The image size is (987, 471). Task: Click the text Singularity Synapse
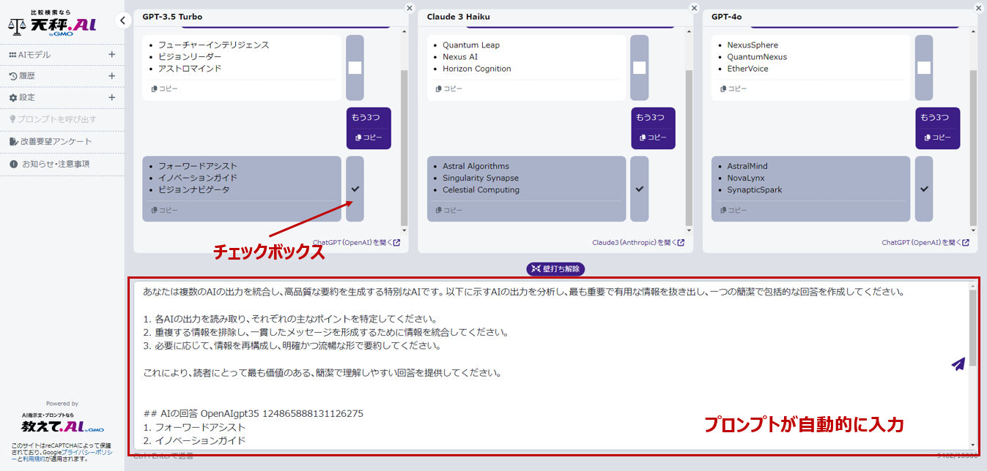pos(481,178)
